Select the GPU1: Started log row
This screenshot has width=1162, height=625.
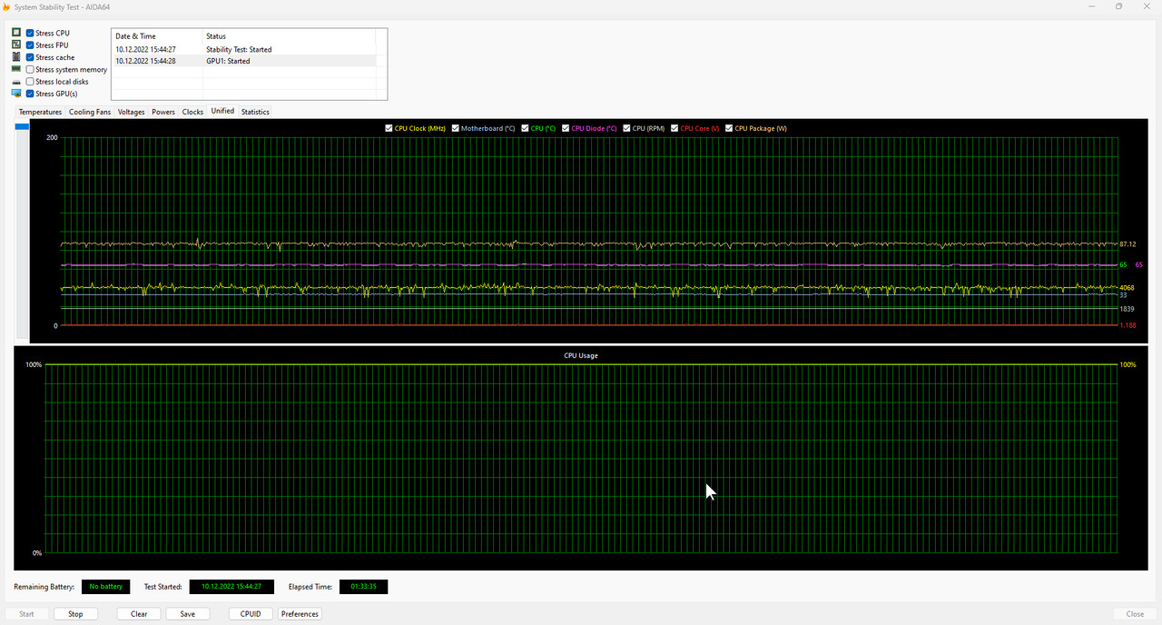pos(243,61)
